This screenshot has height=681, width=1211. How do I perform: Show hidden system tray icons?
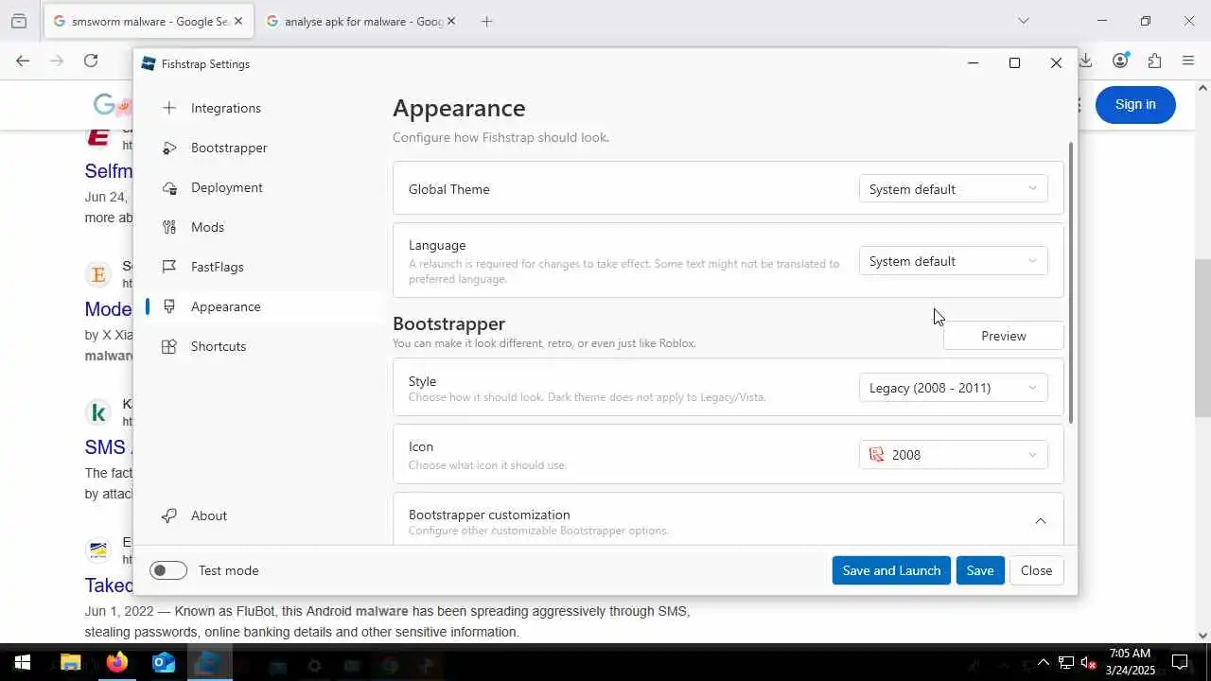1043,662
